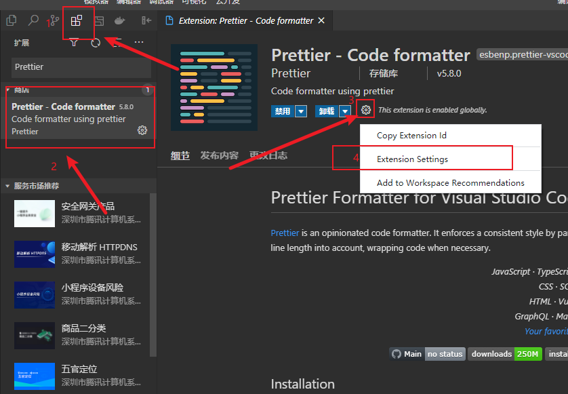Click the esbenp.prettier-vscode identifier label

(523, 55)
